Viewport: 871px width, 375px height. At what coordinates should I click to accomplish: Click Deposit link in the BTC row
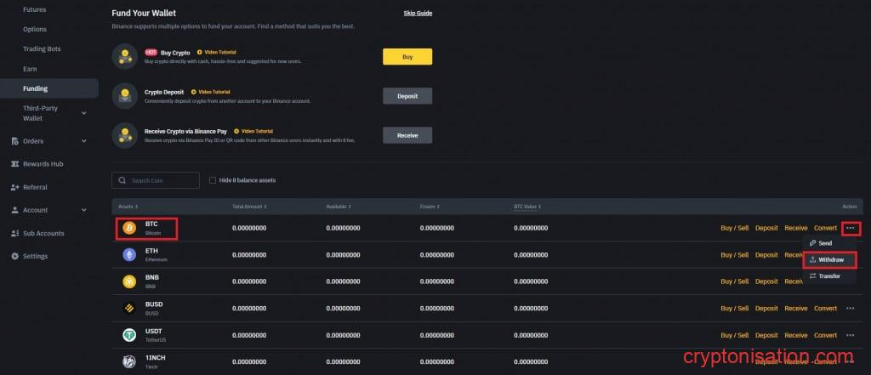(766, 229)
